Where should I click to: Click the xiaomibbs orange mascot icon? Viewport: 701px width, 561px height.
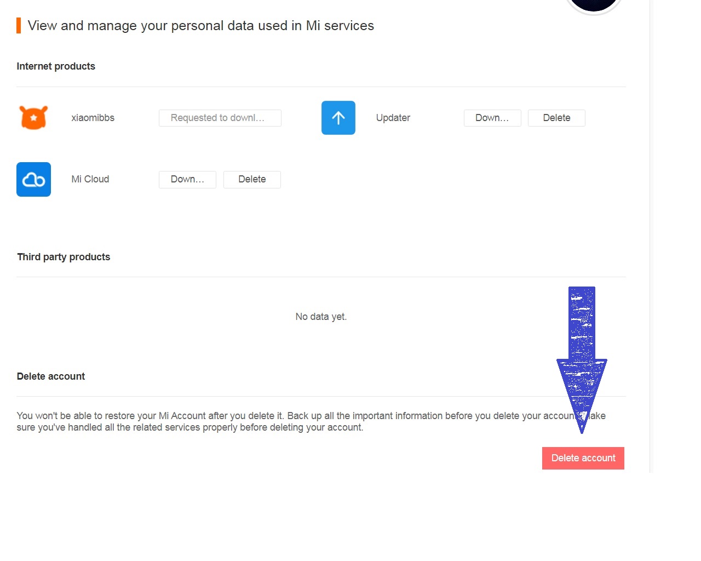point(33,118)
